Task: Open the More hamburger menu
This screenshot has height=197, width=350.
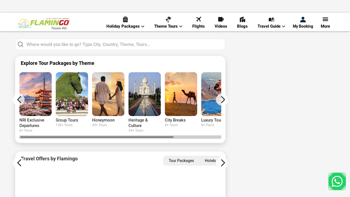Action: coord(325,20)
